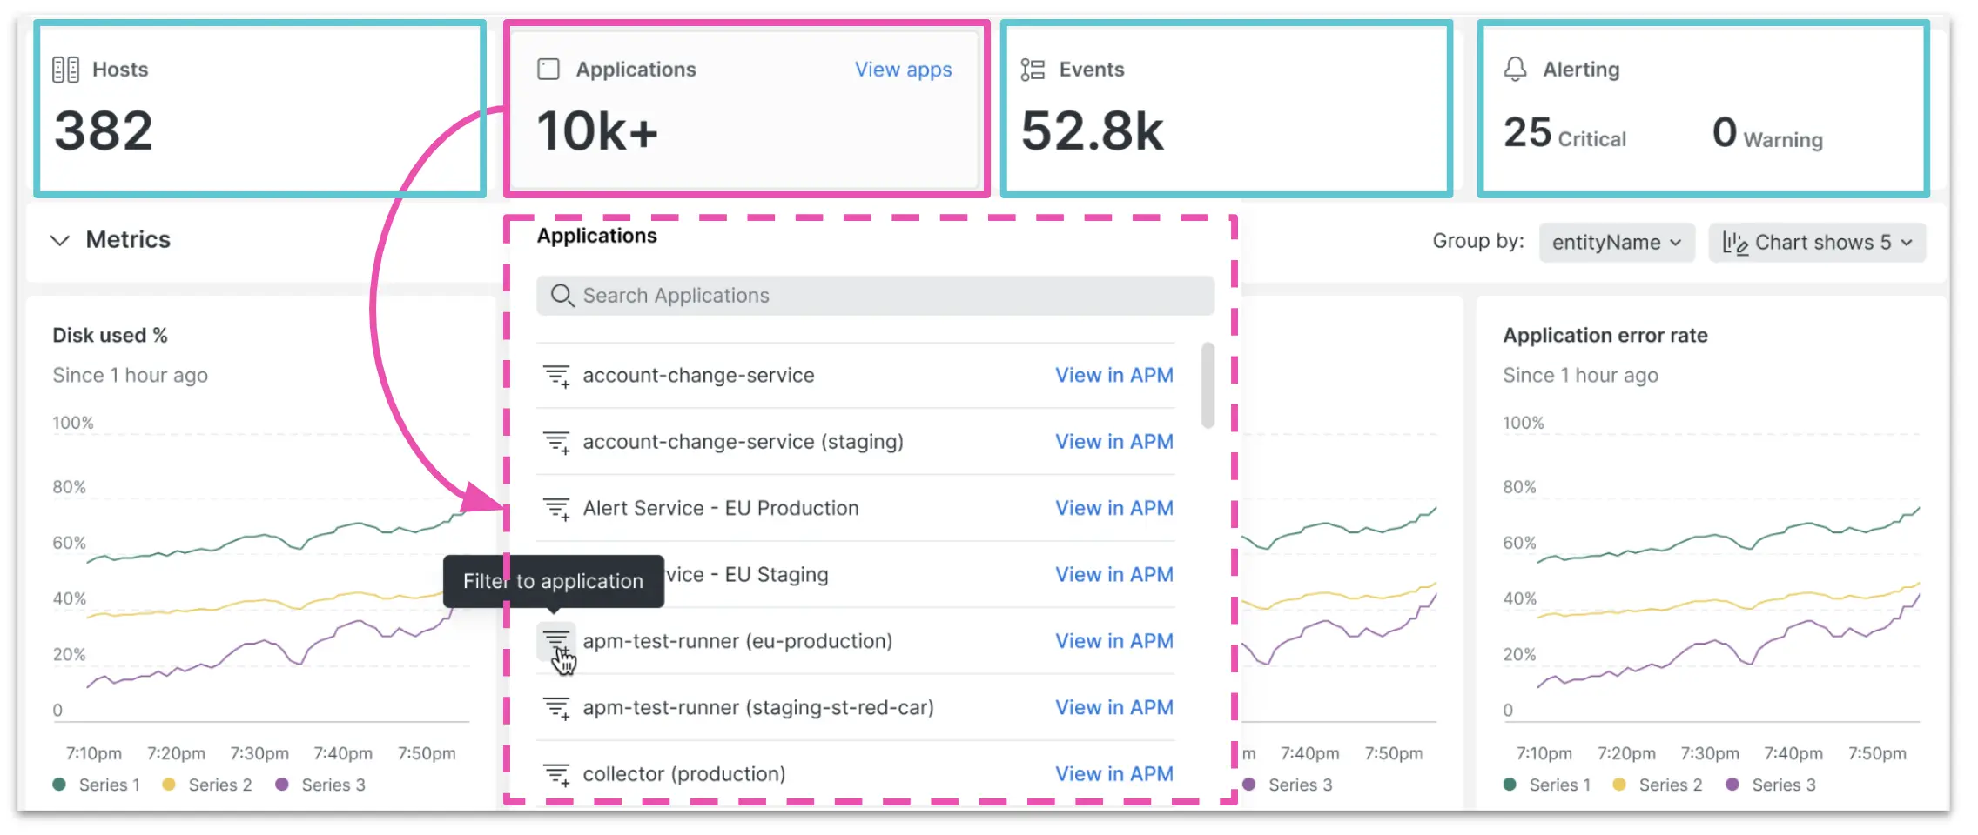View Alert Service - EU Production in APM
The width and height of the screenshot is (1978, 835).
1114,508
